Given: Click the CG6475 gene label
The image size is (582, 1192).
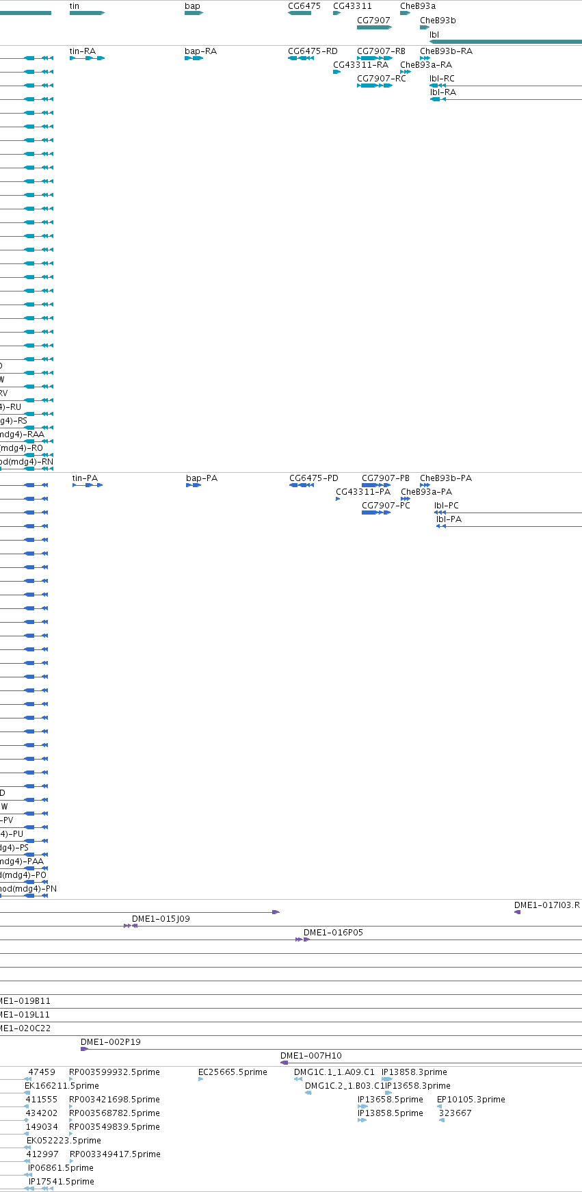Looking at the screenshot, I should (304, 6).
